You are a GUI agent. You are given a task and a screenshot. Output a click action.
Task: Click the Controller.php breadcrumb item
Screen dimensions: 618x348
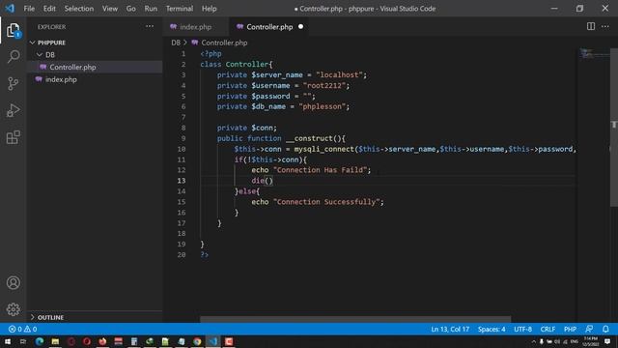[224, 43]
